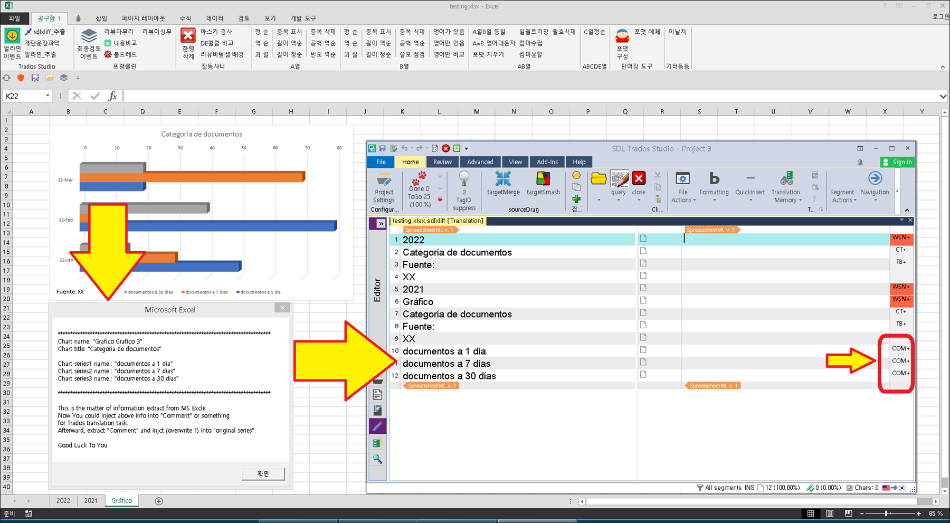Screen dimensions: 950x523
Task: Click the 포맷 구성 character icon
Action: tap(622, 36)
